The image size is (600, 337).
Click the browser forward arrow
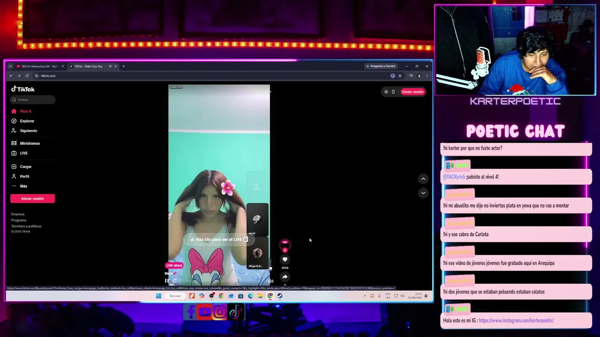point(19,76)
